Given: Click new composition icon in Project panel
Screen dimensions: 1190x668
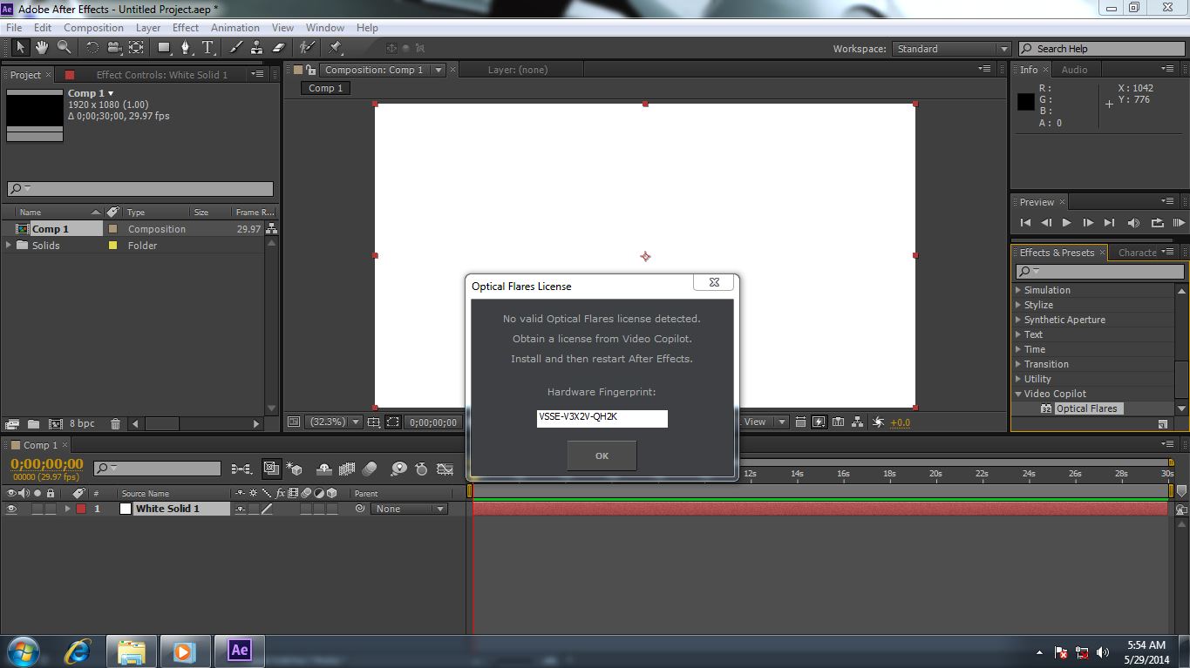Looking at the screenshot, I should (x=55, y=424).
